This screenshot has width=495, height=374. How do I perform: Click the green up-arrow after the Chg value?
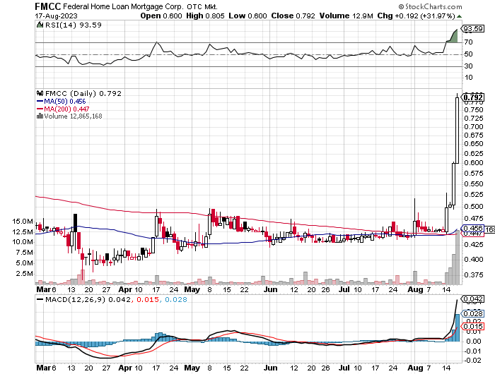(x=459, y=16)
